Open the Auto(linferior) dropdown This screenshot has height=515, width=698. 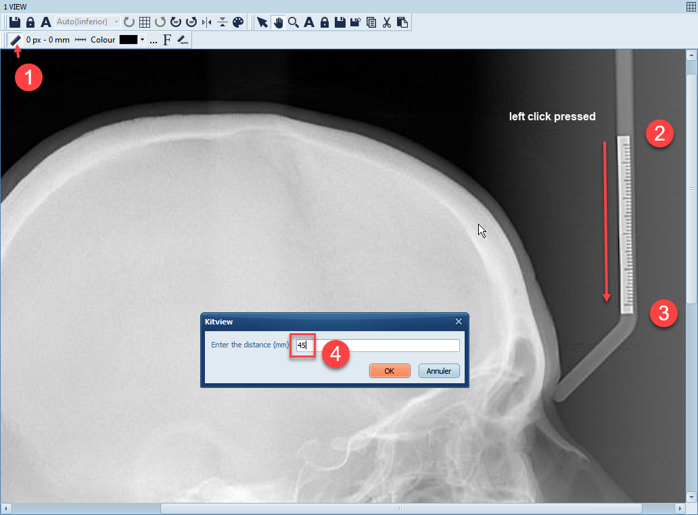tap(88, 22)
